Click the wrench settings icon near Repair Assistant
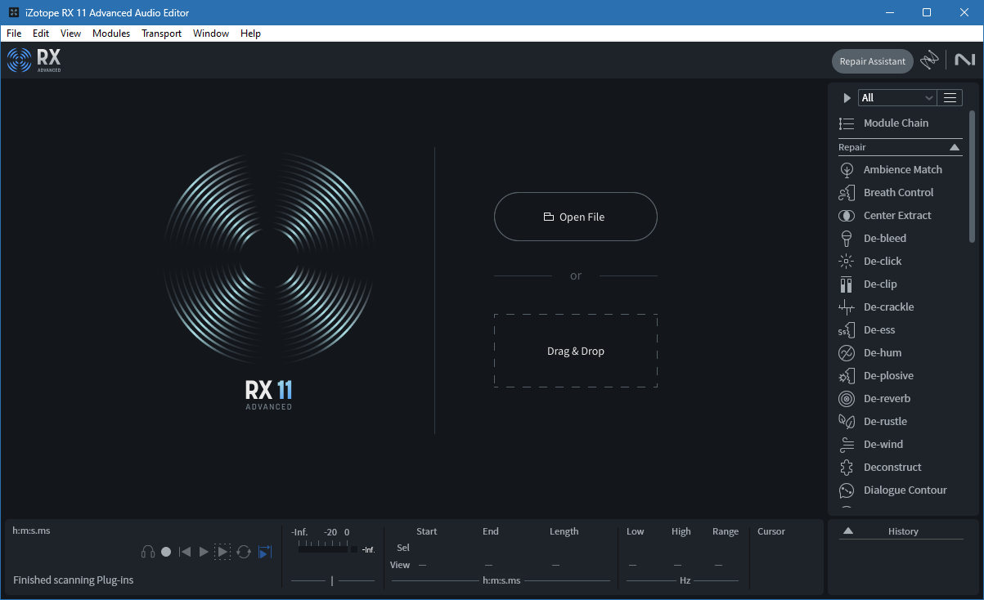Screen dimensions: 984x600 930,60
